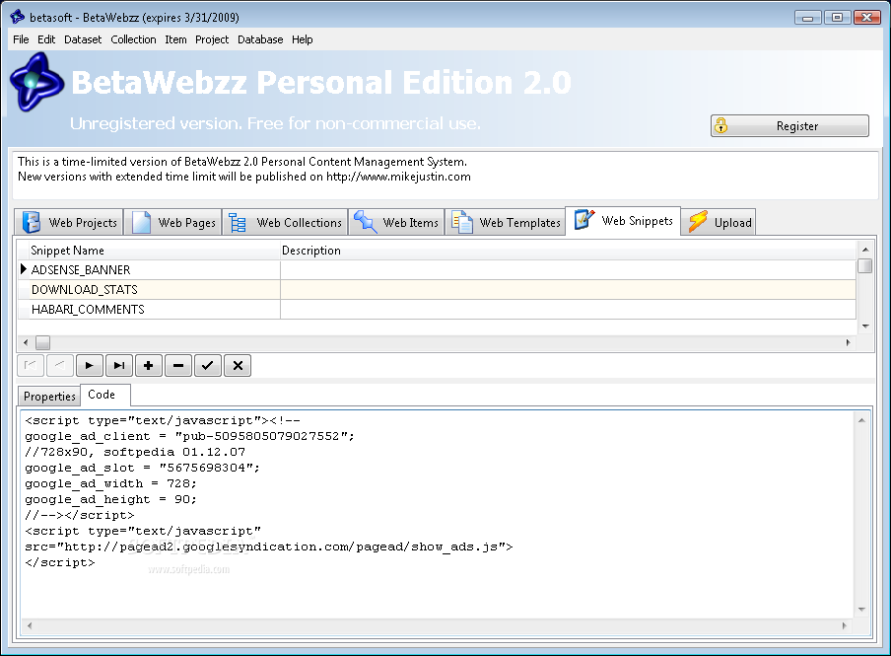
Task: Open the Properties sub-tab
Action: 49,396
